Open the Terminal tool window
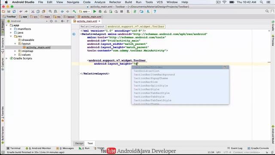Viewport: 275px width, 155px height. point(13,148)
